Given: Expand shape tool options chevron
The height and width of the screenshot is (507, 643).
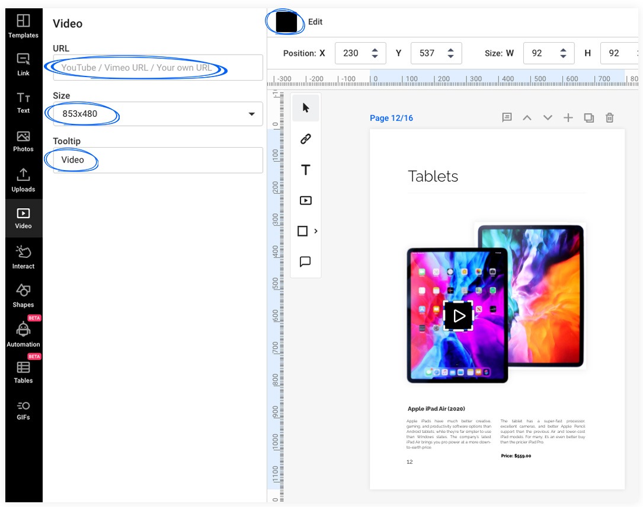Looking at the screenshot, I should pyautogui.click(x=316, y=231).
